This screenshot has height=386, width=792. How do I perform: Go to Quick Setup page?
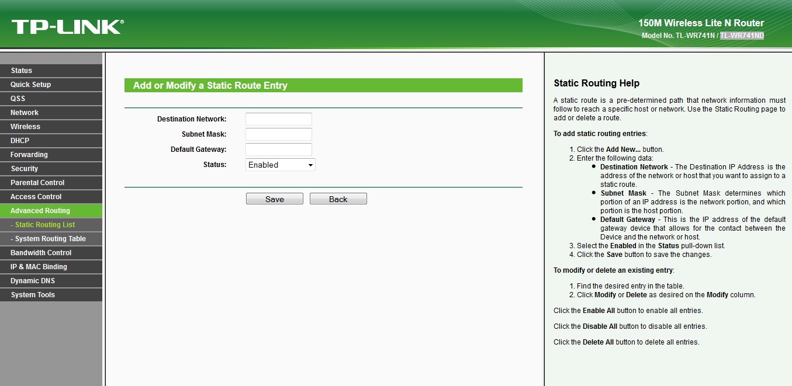[31, 85]
